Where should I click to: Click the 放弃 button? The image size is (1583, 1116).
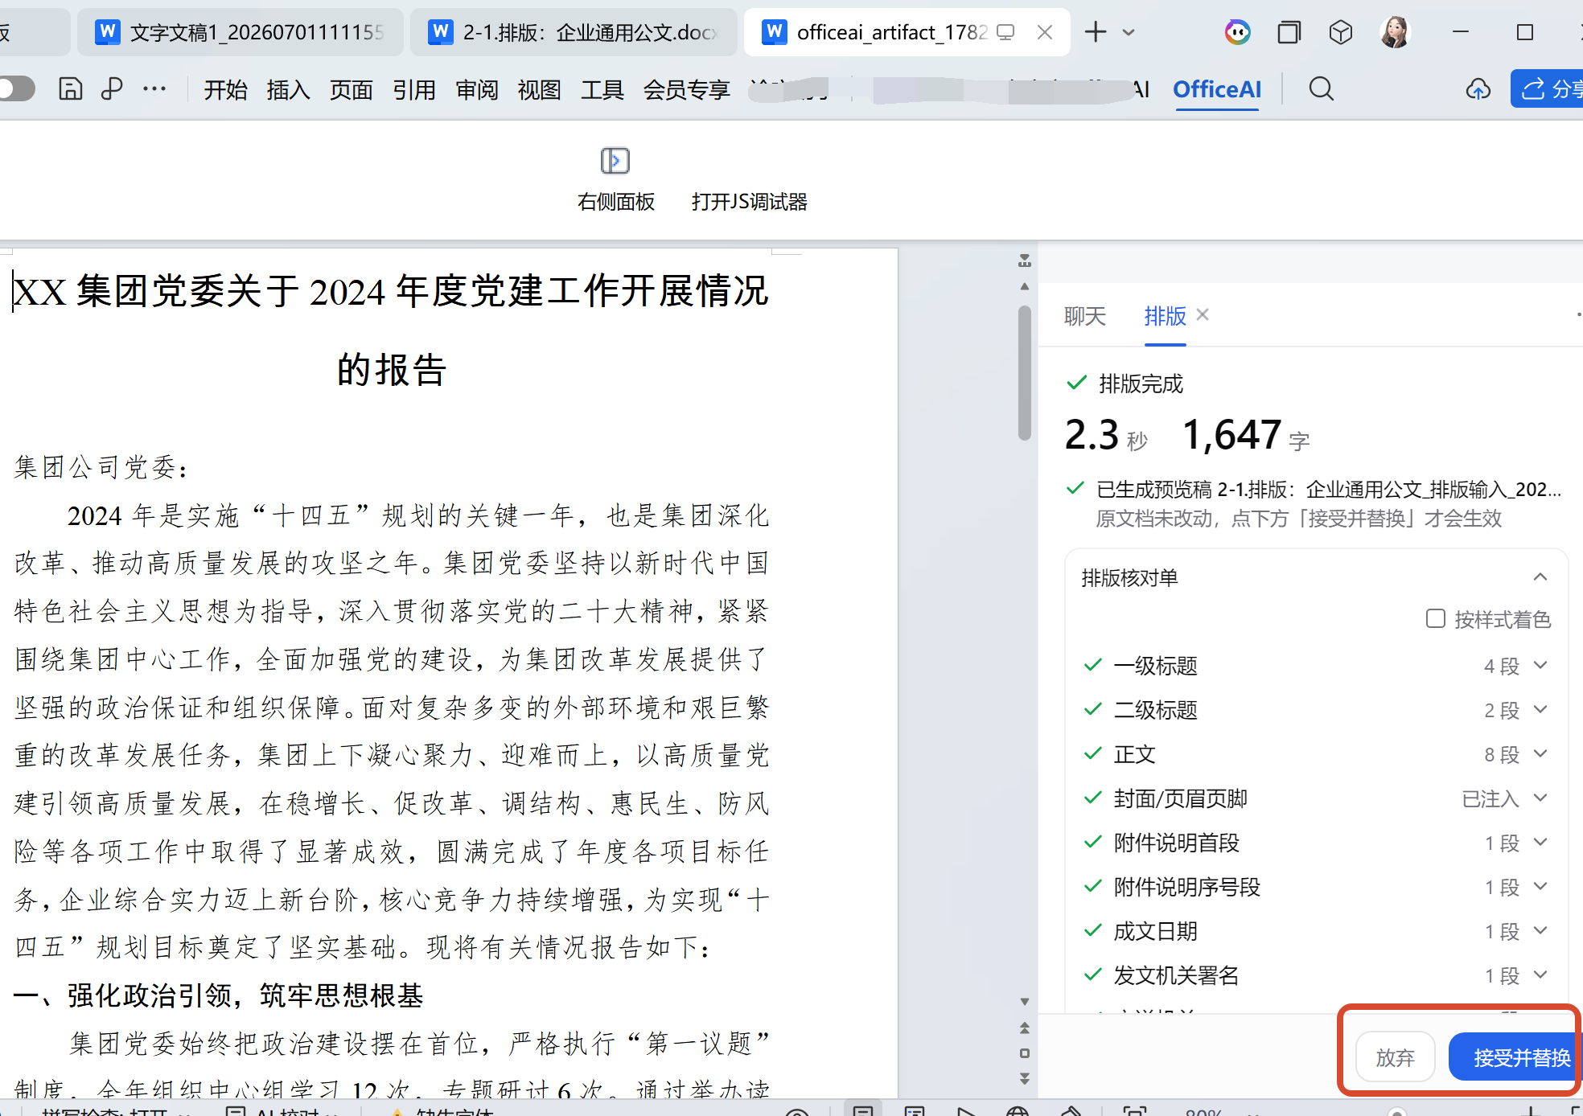click(x=1395, y=1057)
